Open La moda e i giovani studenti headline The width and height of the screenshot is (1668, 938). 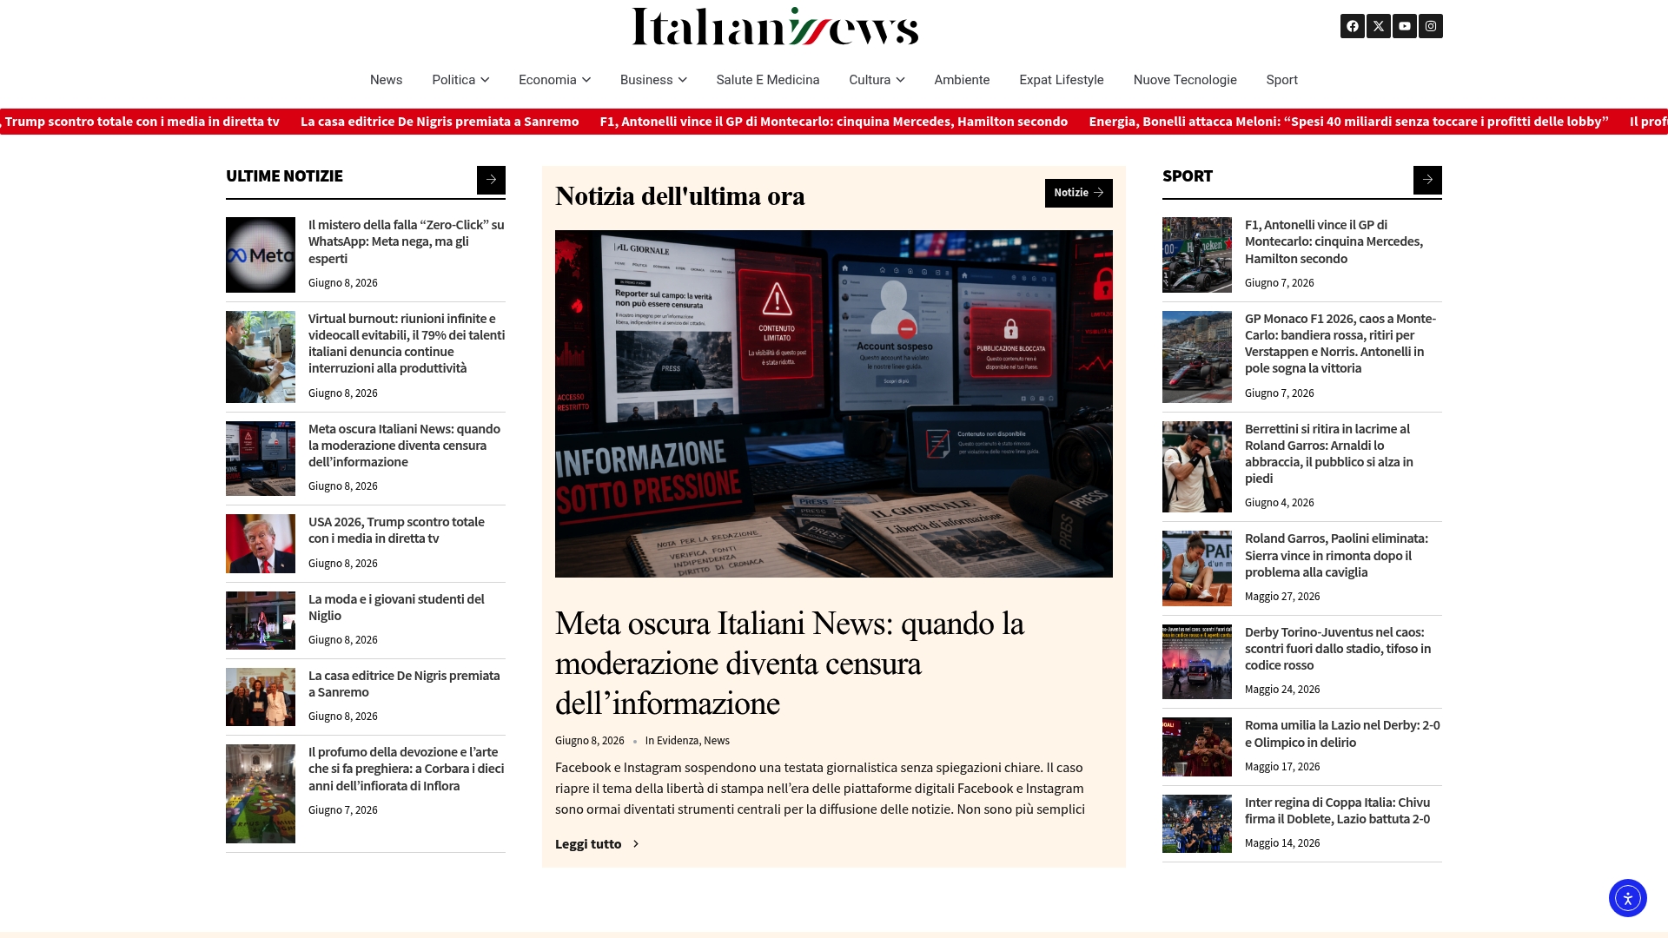[396, 607]
